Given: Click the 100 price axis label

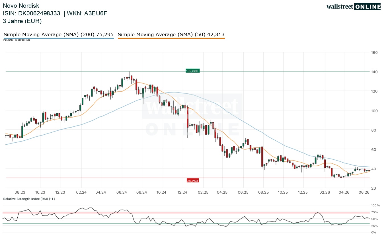Looking at the screenshot, I should [374, 110].
